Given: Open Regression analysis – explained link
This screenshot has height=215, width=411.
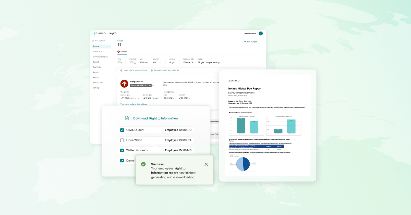Looking at the screenshot, I should (166, 70).
